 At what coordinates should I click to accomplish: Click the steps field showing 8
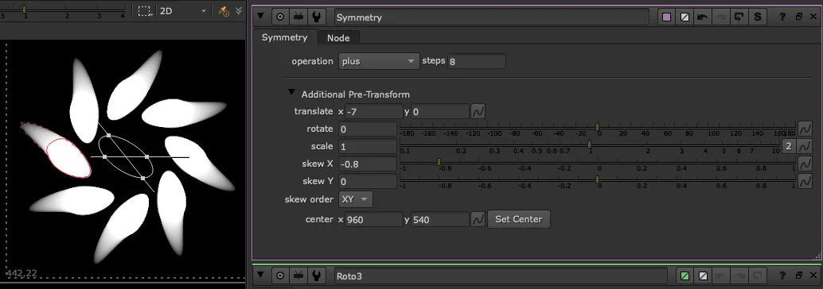point(477,61)
